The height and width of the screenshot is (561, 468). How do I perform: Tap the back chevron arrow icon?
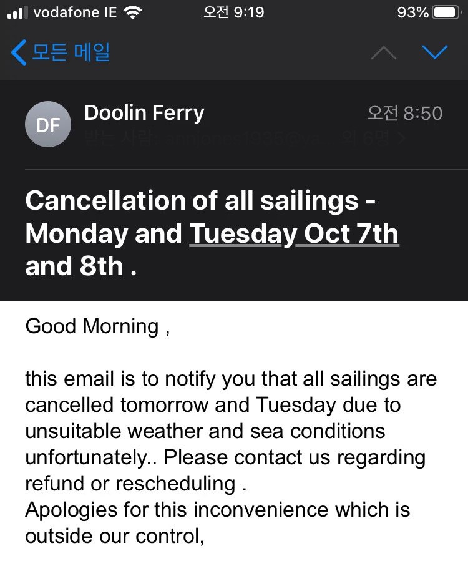click(x=19, y=52)
